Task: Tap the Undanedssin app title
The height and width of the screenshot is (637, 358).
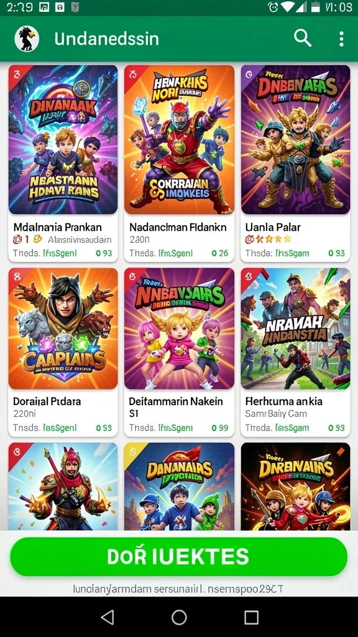Action: [x=106, y=39]
